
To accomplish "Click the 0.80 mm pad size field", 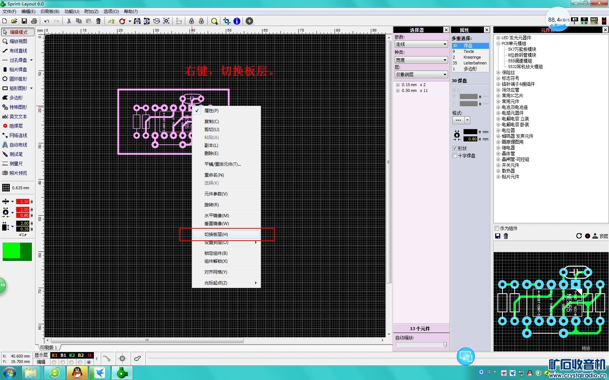I will [471, 139].
